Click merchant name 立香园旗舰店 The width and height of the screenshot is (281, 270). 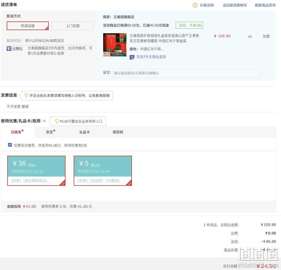(x=124, y=17)
